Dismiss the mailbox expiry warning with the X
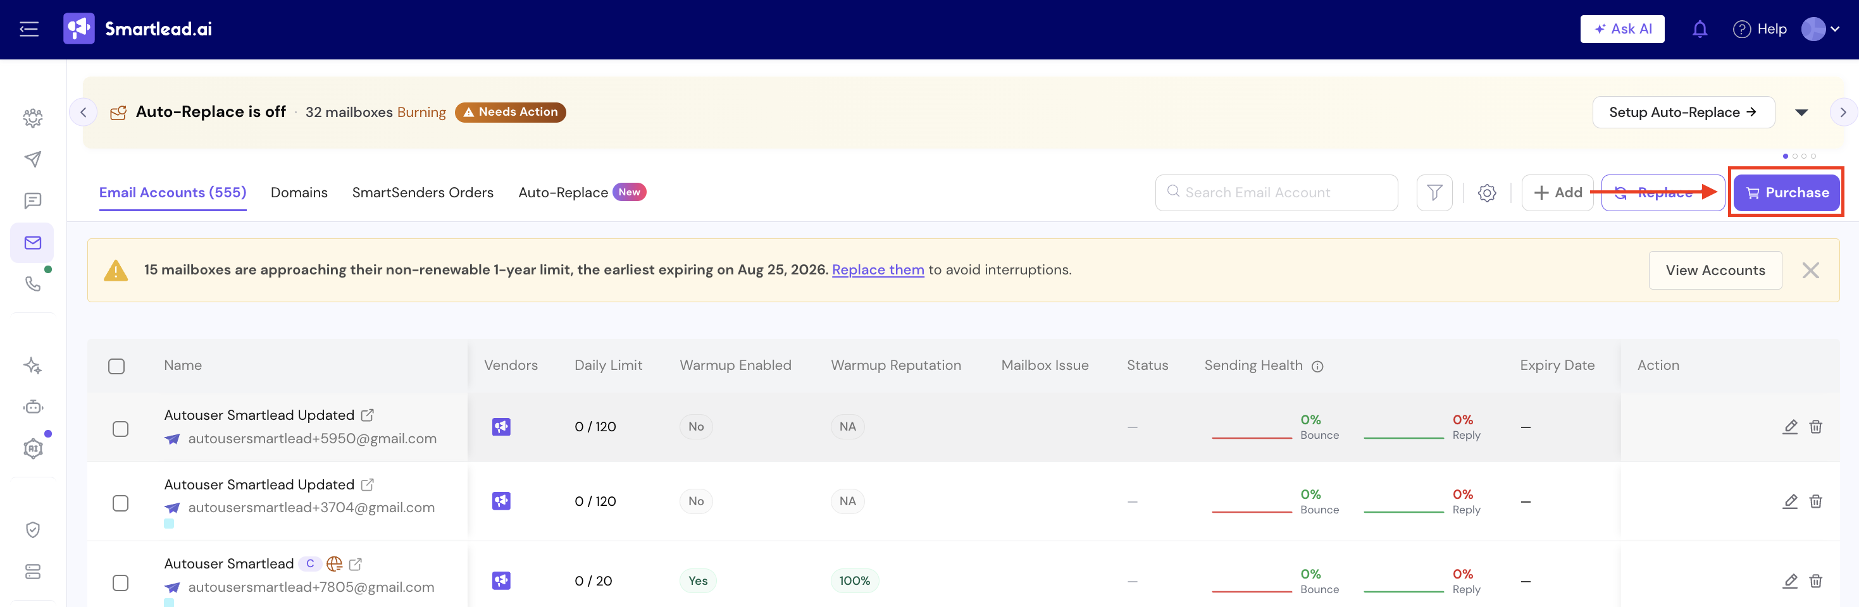1859x607 pixels. [1810, 271]
